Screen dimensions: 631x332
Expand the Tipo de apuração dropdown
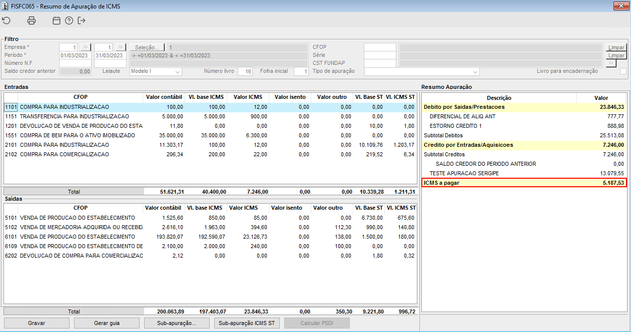pyautogui.click(x=421, y=71)
